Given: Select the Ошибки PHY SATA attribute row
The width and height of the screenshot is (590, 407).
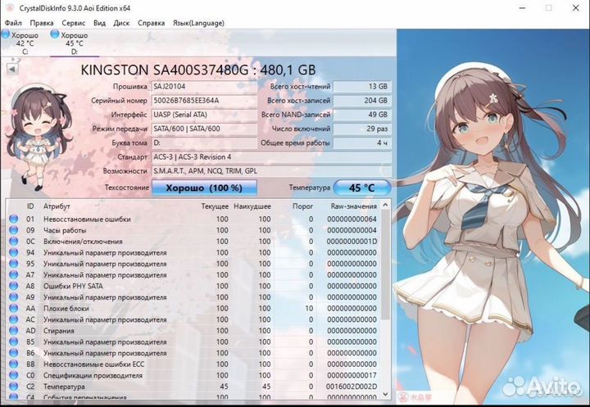Looking at the screenshot, I should pyautogui.click(x=193, y=286).
